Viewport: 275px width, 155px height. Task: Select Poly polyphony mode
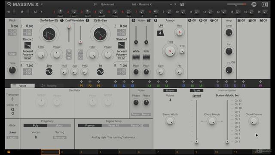pos(35,125)
